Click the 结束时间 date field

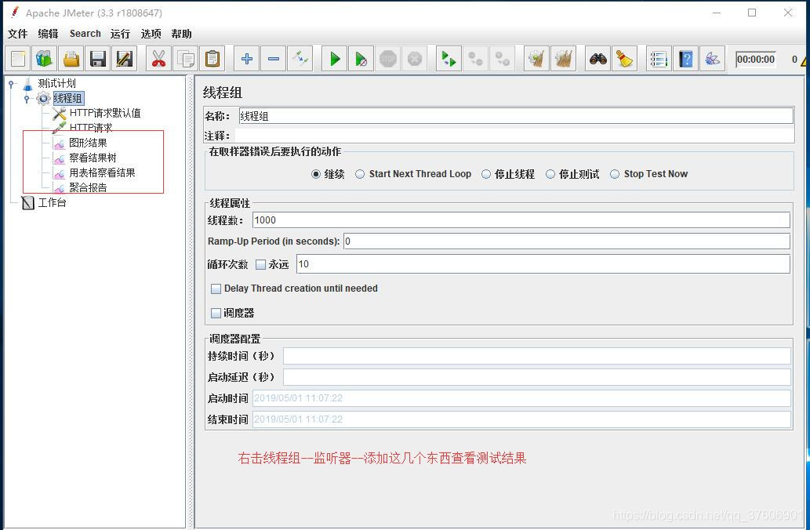[521, 419]
